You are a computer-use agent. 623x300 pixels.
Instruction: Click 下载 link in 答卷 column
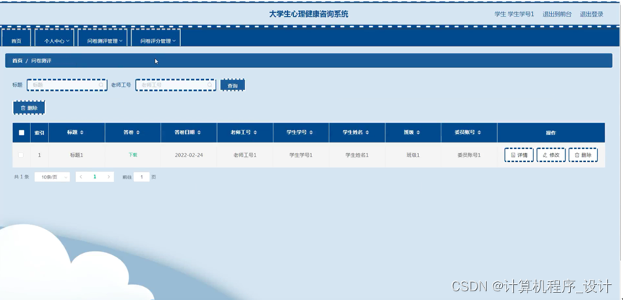coord(132,155)
